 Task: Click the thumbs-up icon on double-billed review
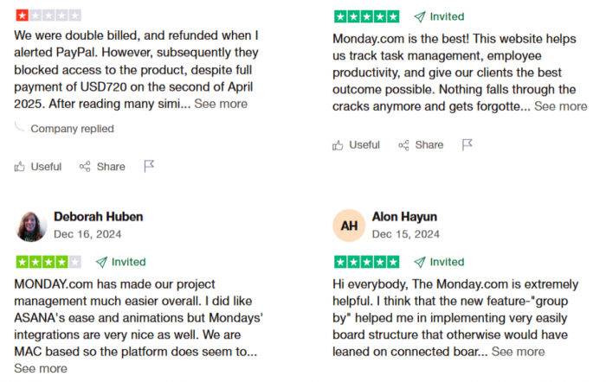tap(19, 166)
